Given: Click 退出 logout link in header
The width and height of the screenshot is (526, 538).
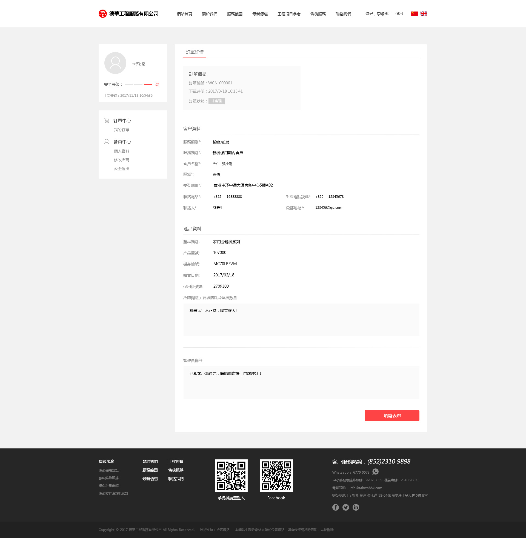Looking at the screenshot, I should click(399, 14).
